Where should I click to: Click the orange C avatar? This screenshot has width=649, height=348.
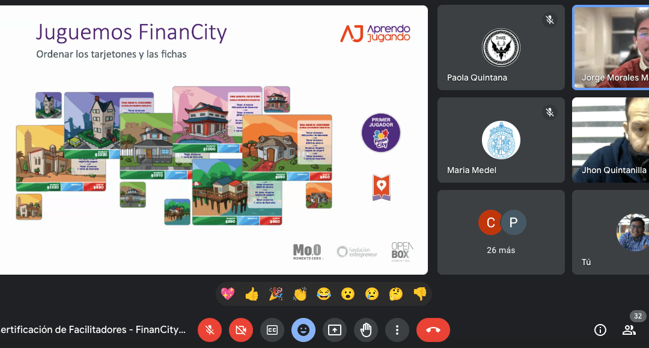[490, 222]
